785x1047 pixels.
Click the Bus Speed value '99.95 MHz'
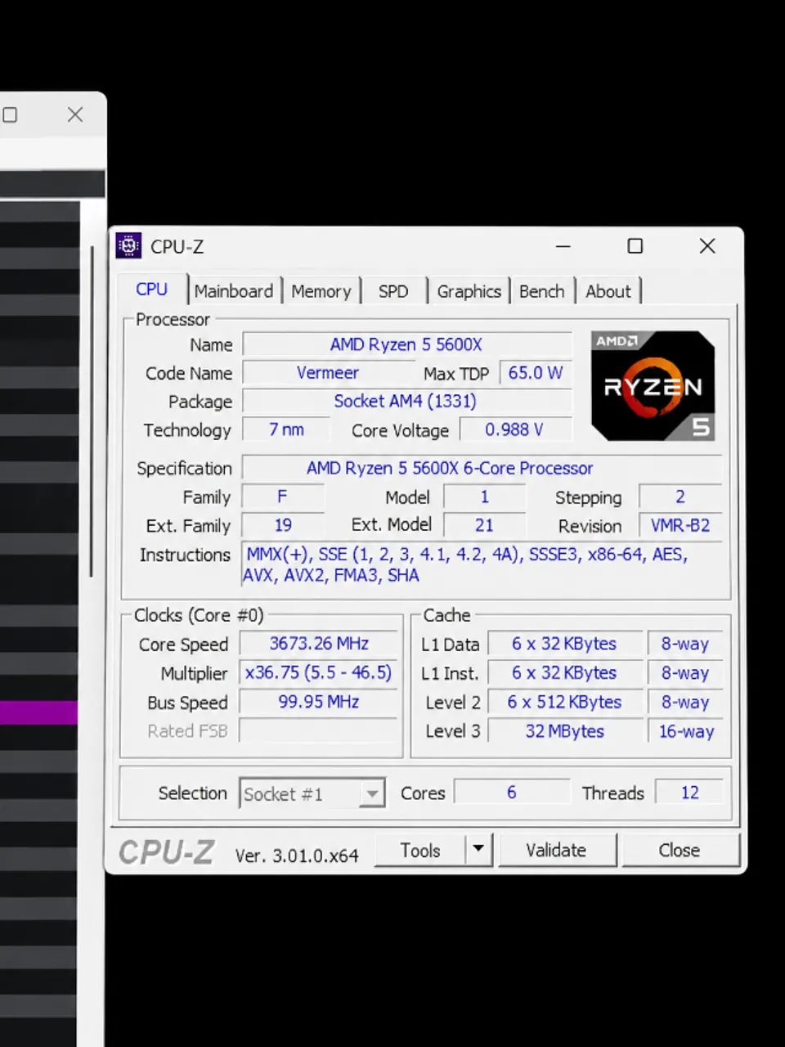(318, 702)
